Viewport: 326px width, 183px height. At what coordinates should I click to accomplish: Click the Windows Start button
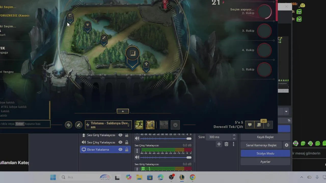click(53, 177)
